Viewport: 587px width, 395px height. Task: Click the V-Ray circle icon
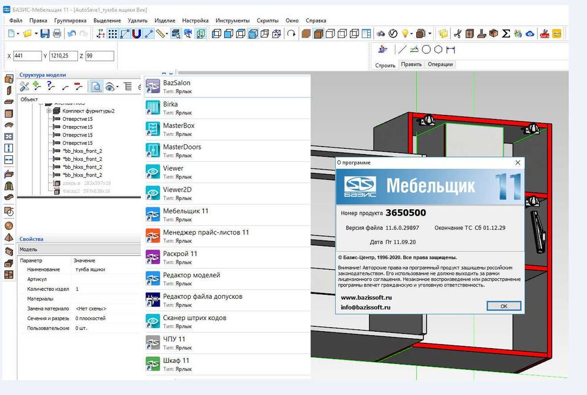[393, 33]
